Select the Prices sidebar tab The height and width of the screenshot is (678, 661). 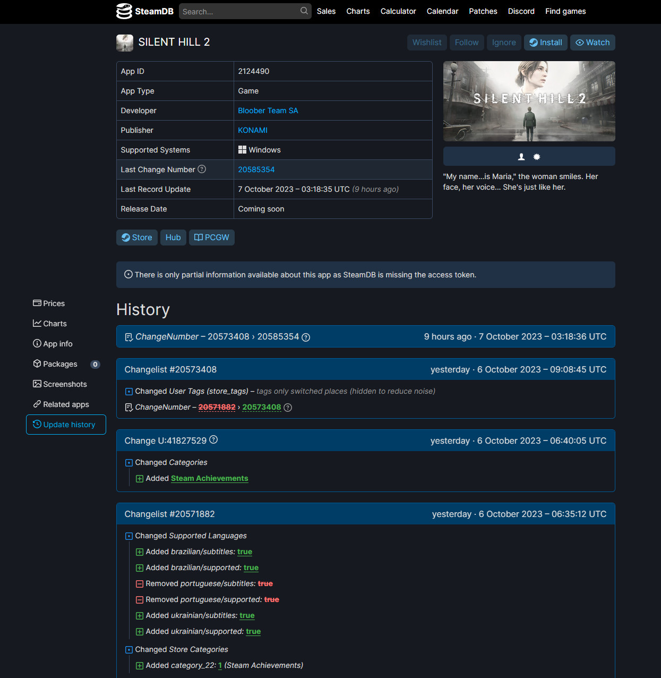tap(66, 303)
